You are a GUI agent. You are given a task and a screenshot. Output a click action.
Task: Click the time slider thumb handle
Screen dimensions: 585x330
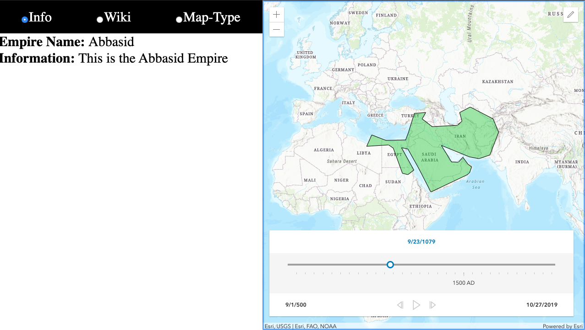(x=390, y=265)
